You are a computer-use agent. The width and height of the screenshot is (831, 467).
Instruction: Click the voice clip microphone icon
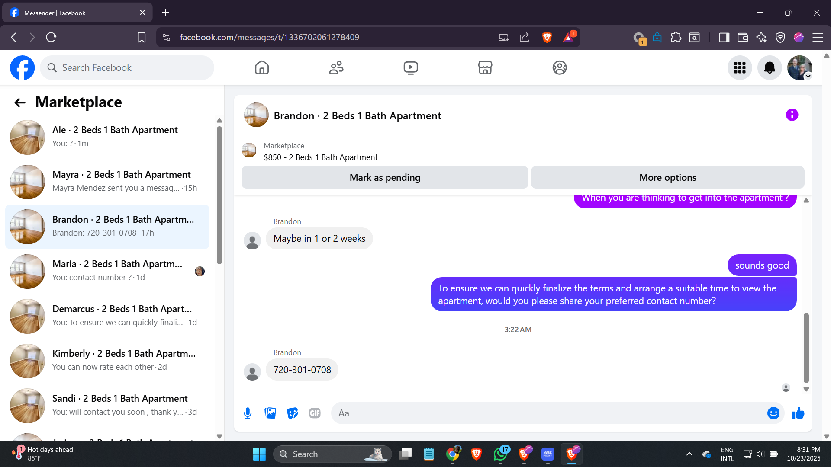pos(248,413)
